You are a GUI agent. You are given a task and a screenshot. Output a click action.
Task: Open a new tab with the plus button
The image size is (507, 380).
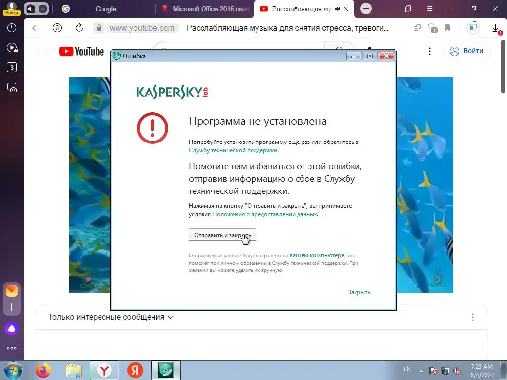[366, 9]
